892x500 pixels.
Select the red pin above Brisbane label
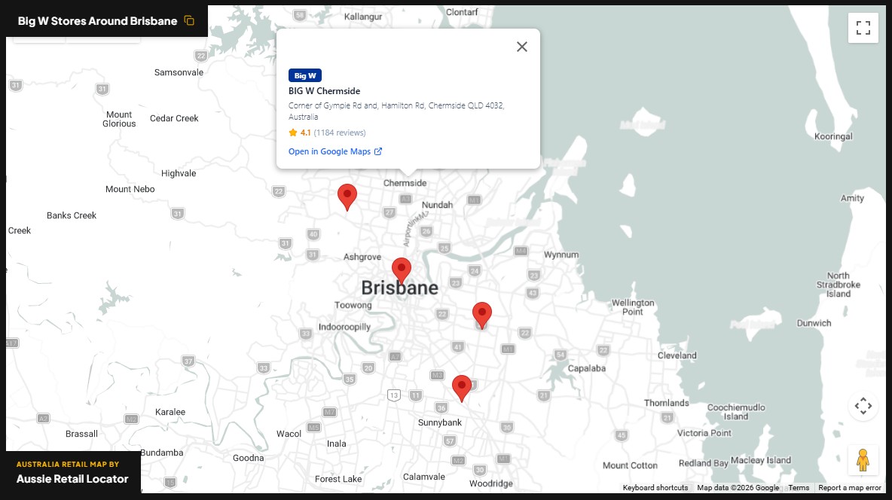click(x=401, y=271)
